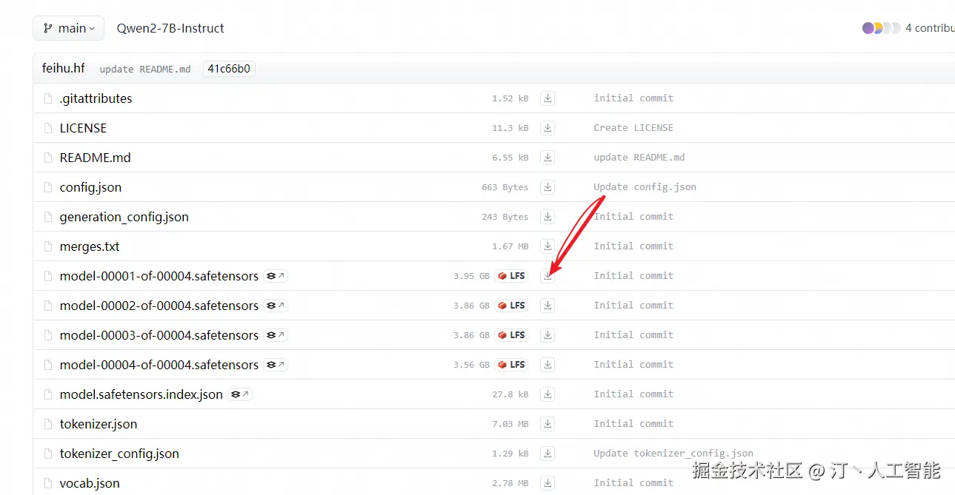This screenshot has width=955, height=495.
Task: Click LFS badge on model-00004-of-00004 row
Action: tap(511, 365)
